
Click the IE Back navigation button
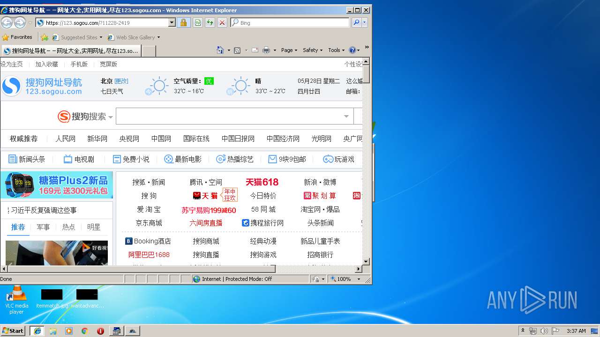[7, 22]
